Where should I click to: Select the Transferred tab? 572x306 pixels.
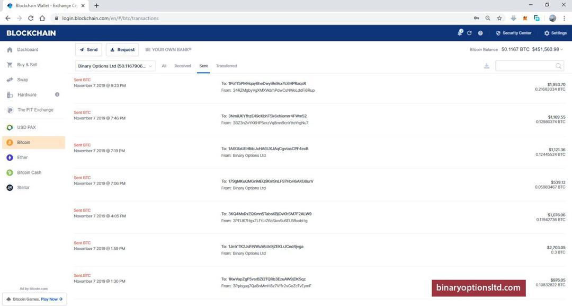point(226,66)
